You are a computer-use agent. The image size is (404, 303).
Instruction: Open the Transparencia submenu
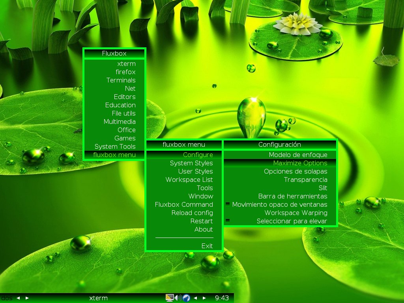pos(280,180)
